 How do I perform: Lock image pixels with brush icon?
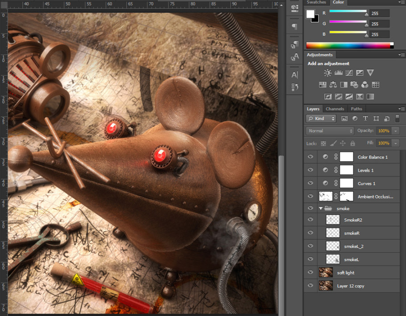pyautogui.click(x=333, y=143)
